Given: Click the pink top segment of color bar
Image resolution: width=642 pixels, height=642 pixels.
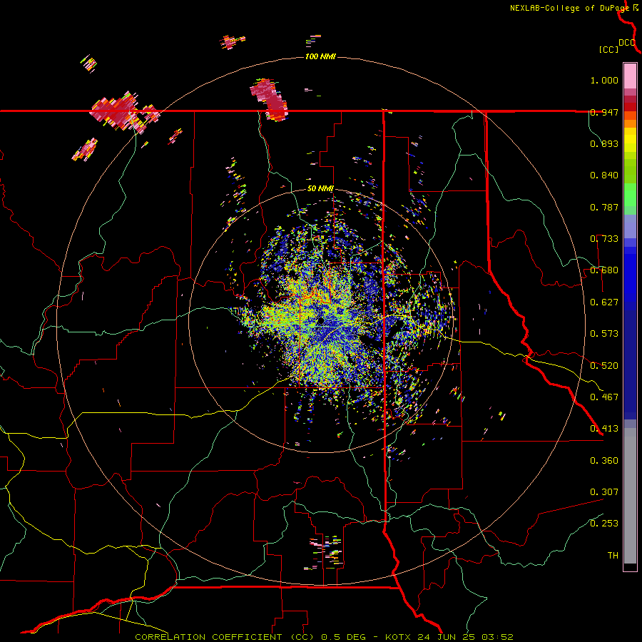Looking at the screenshot, I should tap(630, 76).
